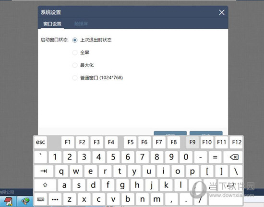Tap the tab key arrow icon
This screenshot has width=264, height=207.
click(44, 171)
